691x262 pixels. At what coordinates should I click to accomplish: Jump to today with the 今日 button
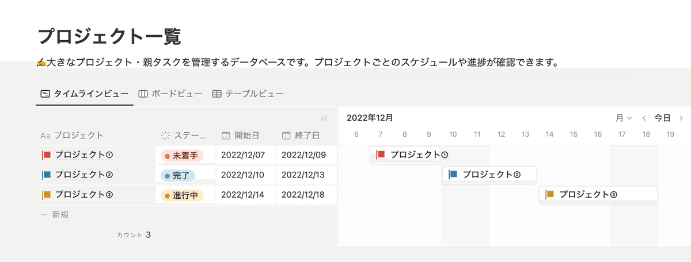pyautogui.click(x=662, y=118)
